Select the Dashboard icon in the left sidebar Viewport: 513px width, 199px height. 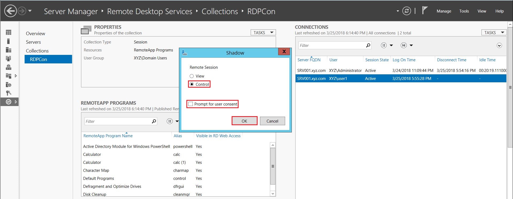9,33
